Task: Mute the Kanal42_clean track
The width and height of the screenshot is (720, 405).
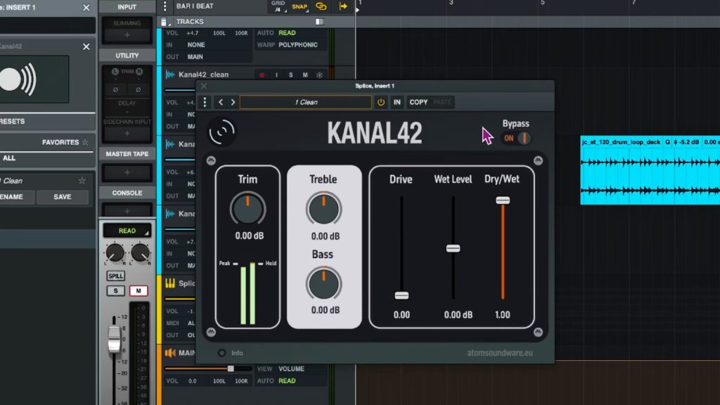Action: click(305, 75)
